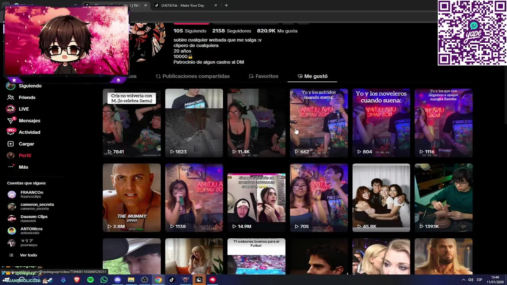
Task: Open a new browser tab
Action: [226, 6]
